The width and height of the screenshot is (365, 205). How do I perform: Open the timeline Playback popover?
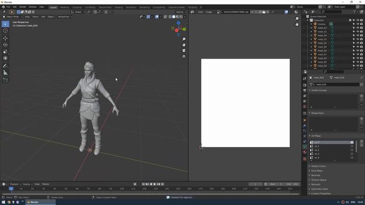pyautogui.click(x=15, y=184)
